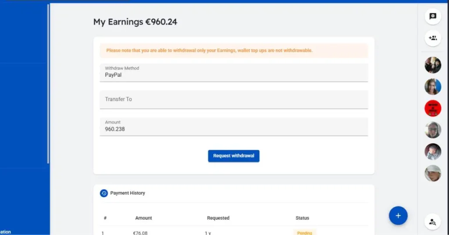Open the search people icon

pyautogui.click(x=433, y=222)
